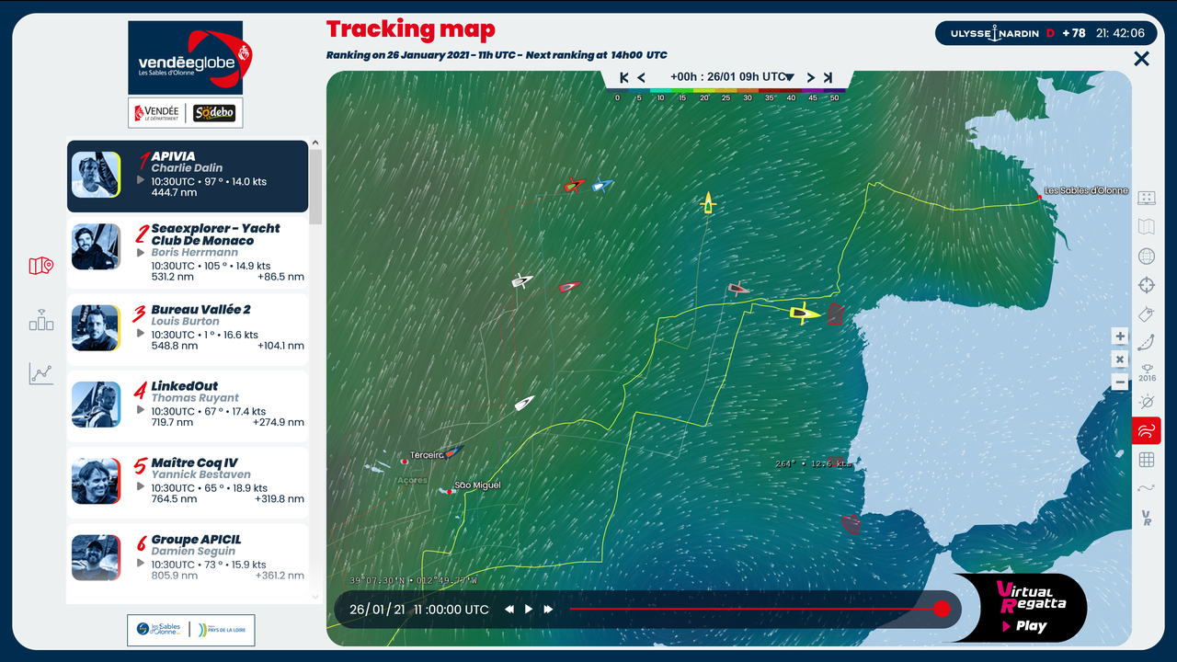Click Thomas Ruyant skipper photo
The width and height of the screenshot is (1177, 662).
click(97, 405)
